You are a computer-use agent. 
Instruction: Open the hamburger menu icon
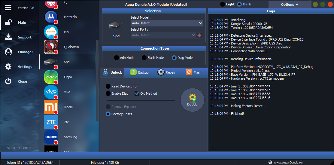8,8
